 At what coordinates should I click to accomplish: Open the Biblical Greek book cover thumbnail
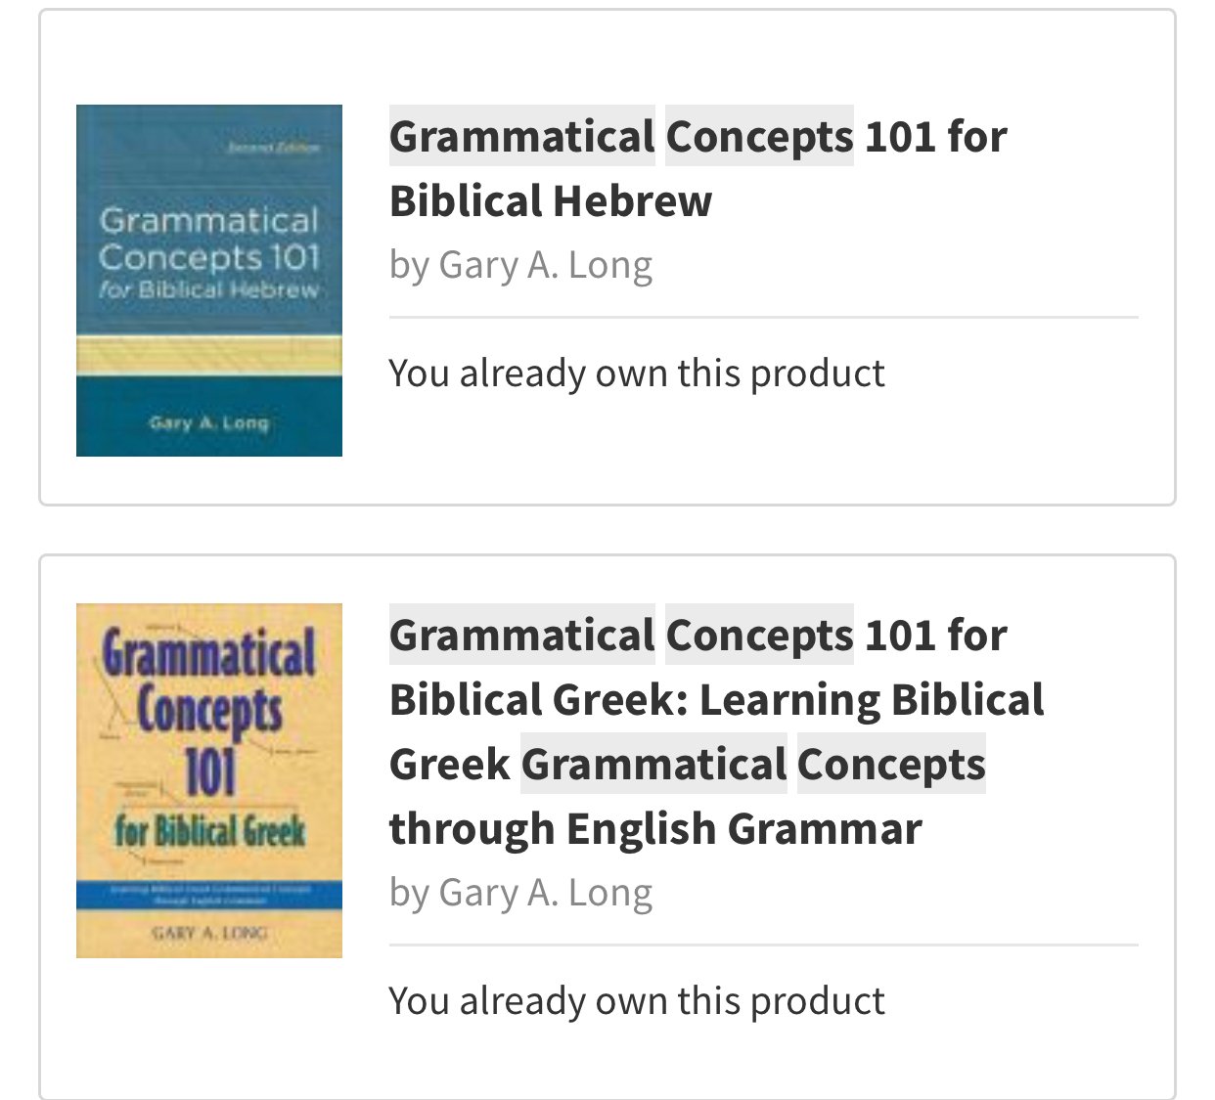coord(209,780)
